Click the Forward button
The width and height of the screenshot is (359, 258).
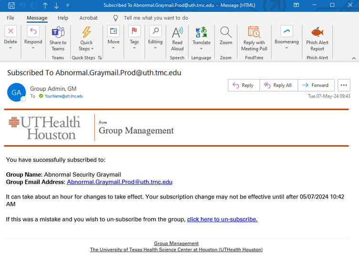(316, 85)
